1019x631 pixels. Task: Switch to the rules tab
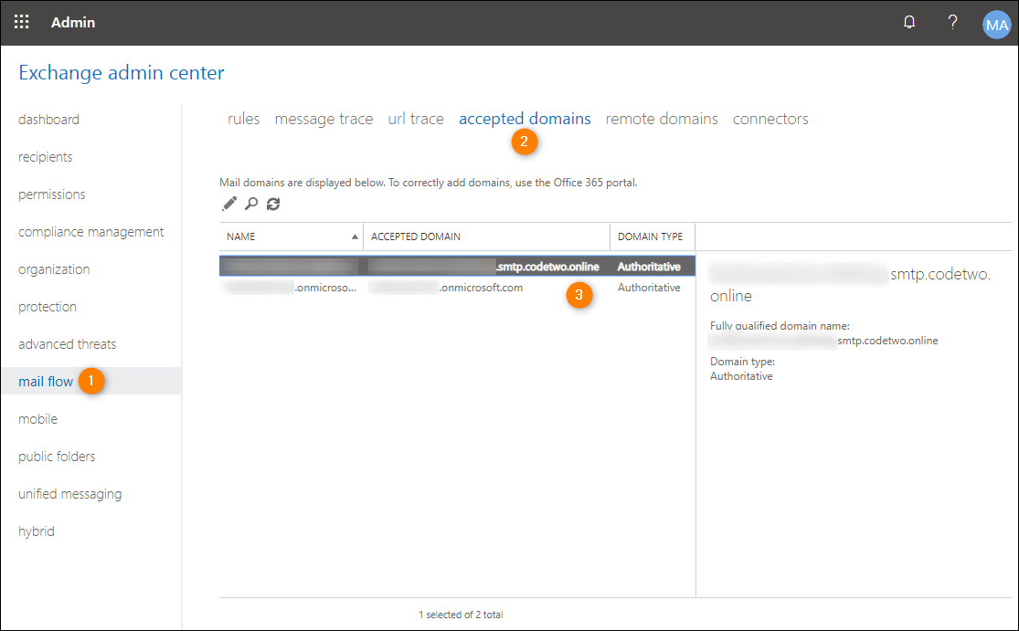(x=243, y=119)
